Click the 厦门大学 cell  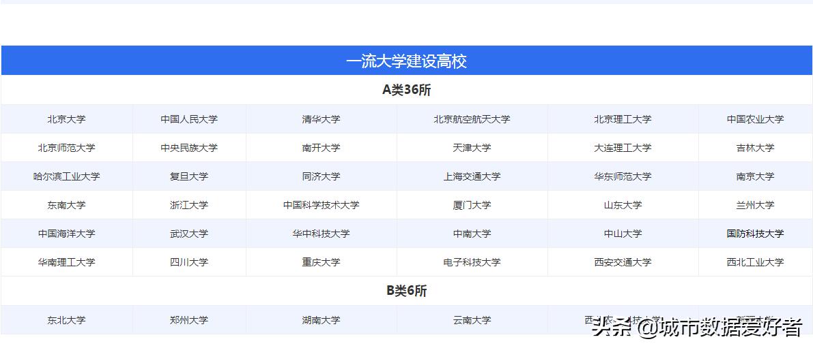(472, 205)
